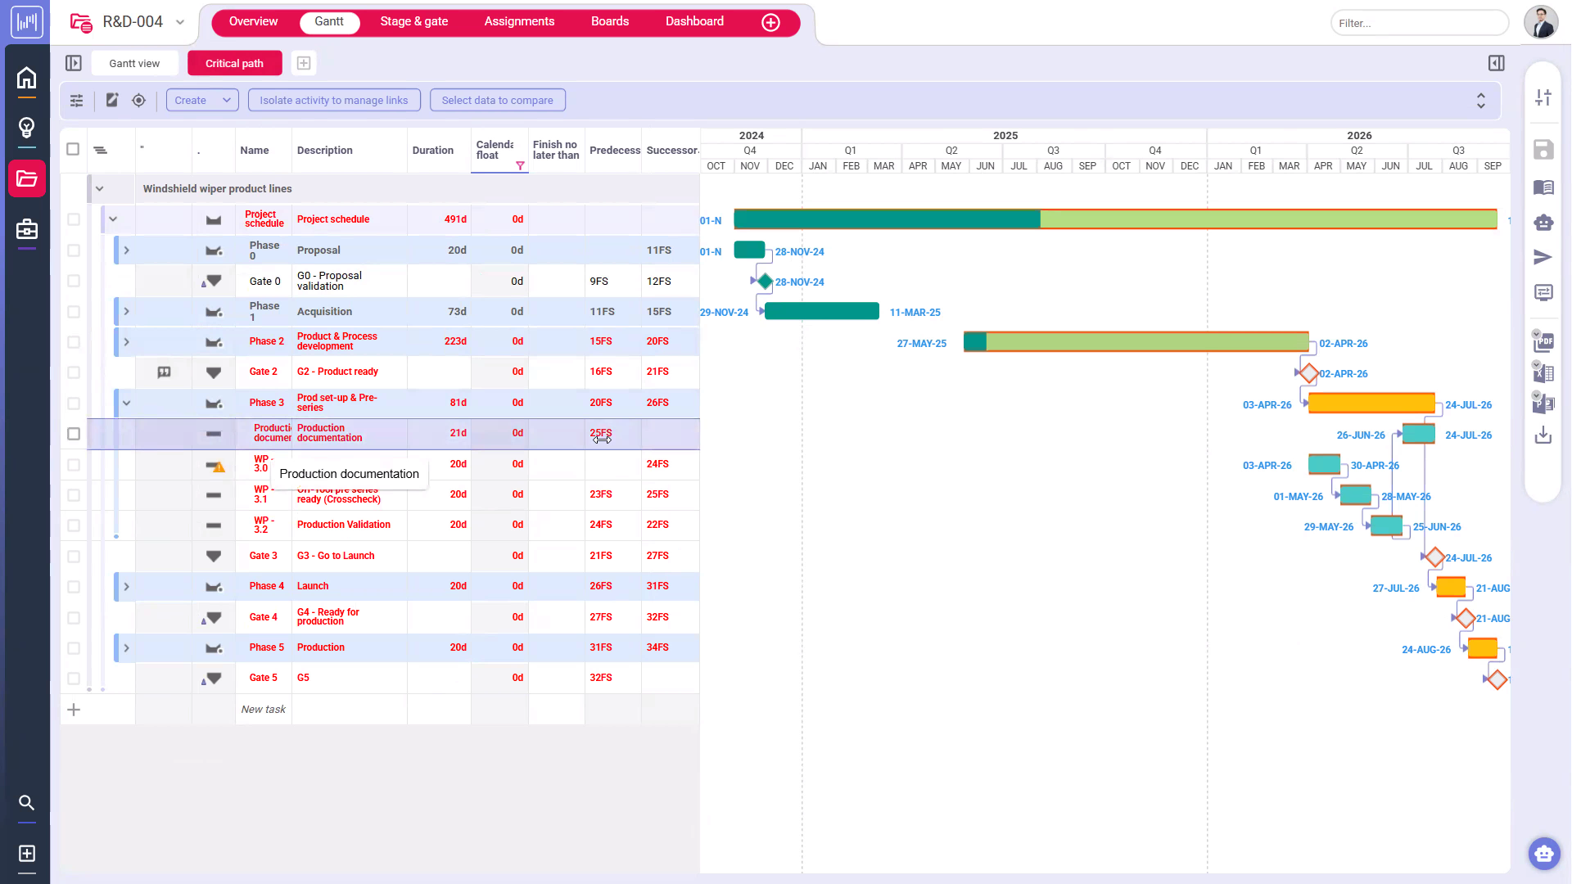Switch to the Stage & gate tab

coord(413,21)
